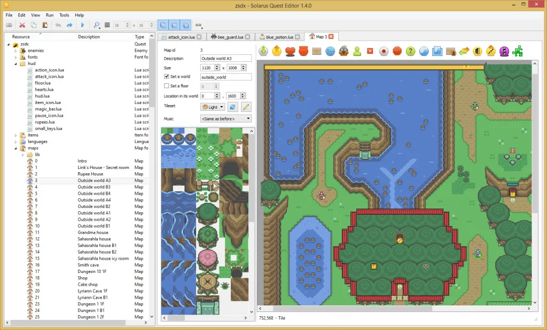Select the Destination green arrow tool
The height and width of the screenshot is (330, 547).
click(263, 51)
